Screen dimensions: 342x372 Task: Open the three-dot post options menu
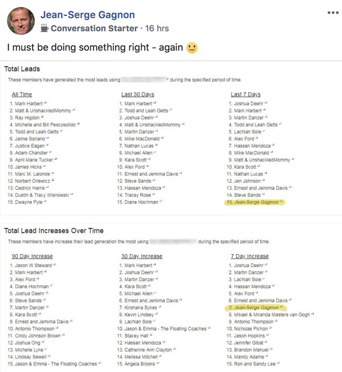pos(333,13)
